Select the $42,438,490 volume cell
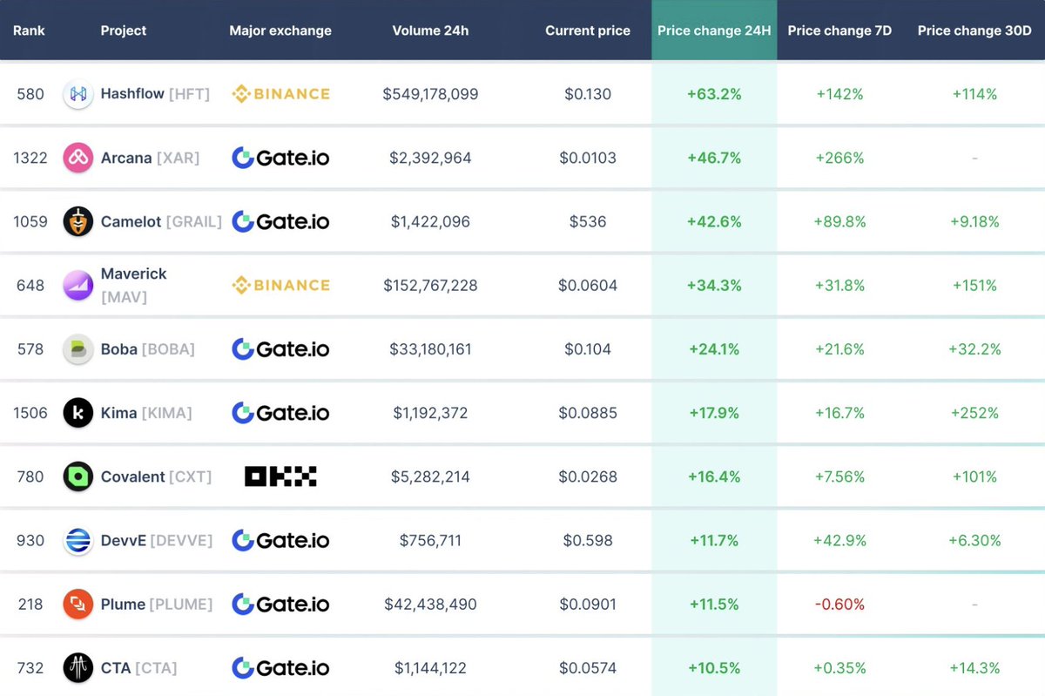This screenshot has width=1045, height=696. (x=430, y=604)
